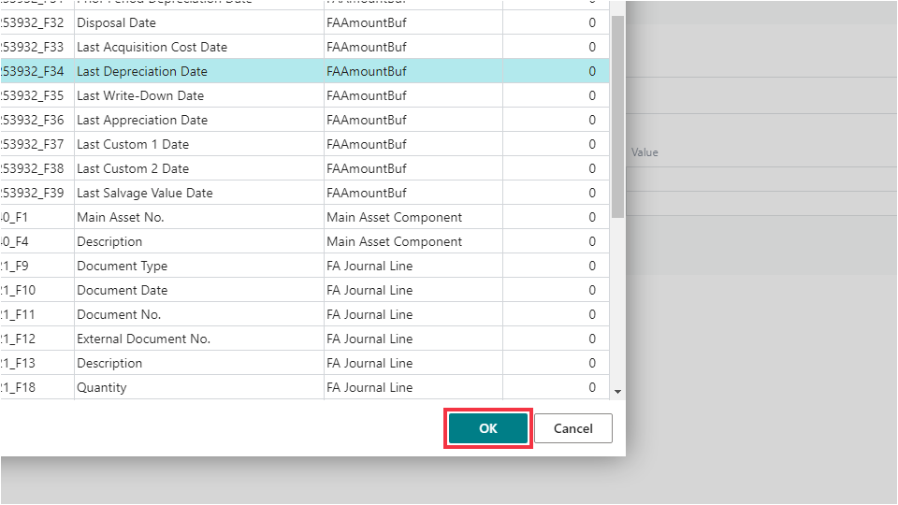898x505 pixels.
Task: Click the 53932_F34 field ID cell
Action: pos(37,72)
